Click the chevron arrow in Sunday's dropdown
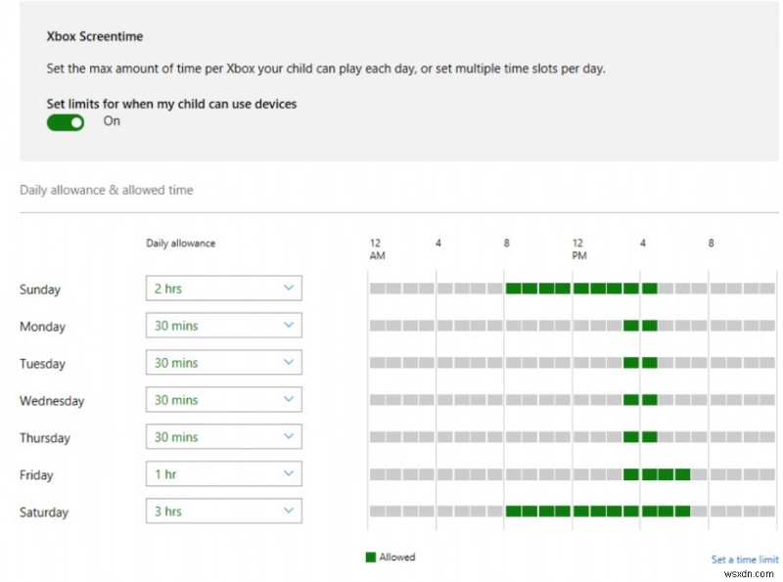 point(288,289)
